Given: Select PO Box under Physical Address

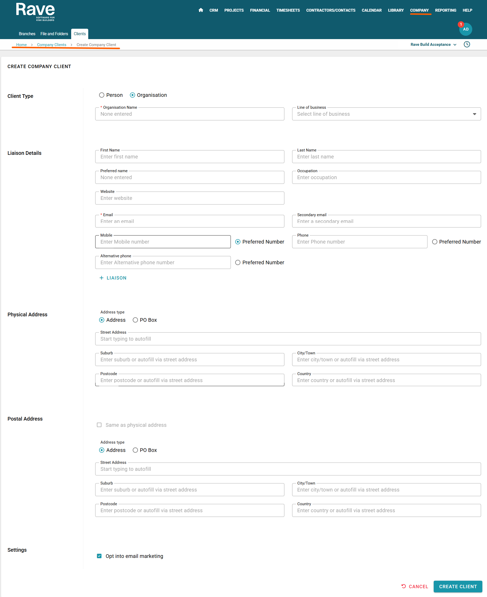Looking at the screenshot, I should point(135,320).
